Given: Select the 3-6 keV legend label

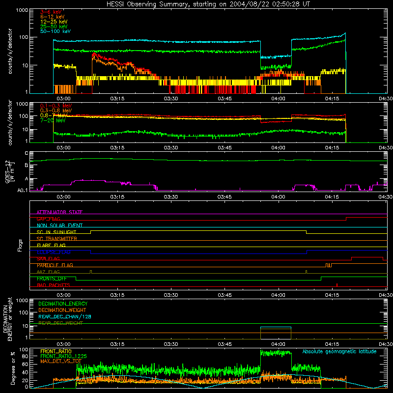Looking at the screenshot, I should pyautogui.click(x=51, y=12).
